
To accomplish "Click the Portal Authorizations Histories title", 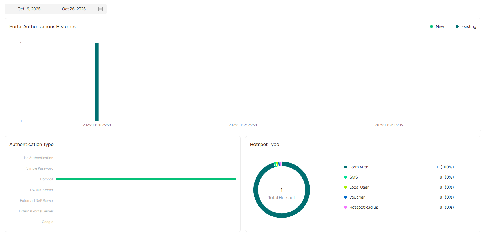I will (x=43, y=26).
